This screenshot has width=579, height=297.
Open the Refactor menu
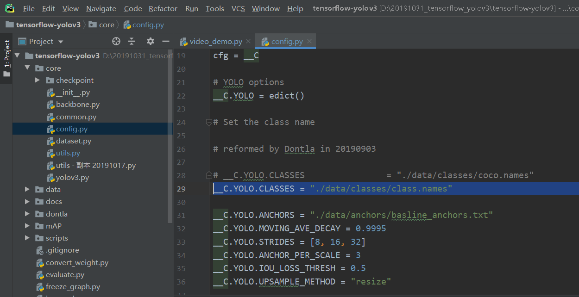[x=163, y=8]
